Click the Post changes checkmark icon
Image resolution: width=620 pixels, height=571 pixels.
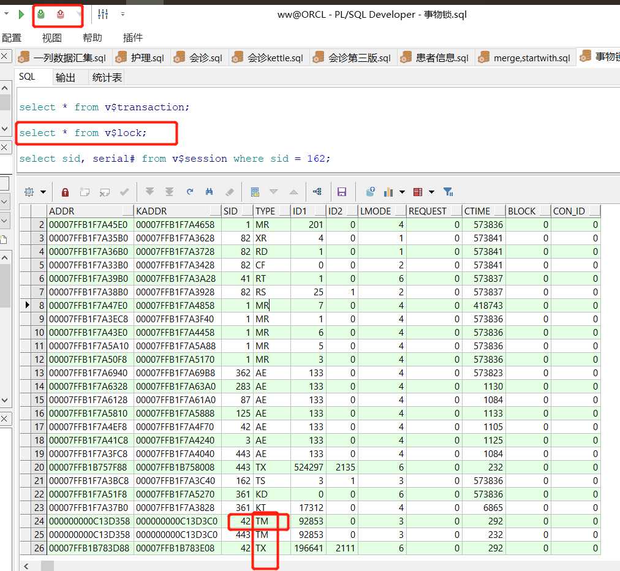click(124, 192)
